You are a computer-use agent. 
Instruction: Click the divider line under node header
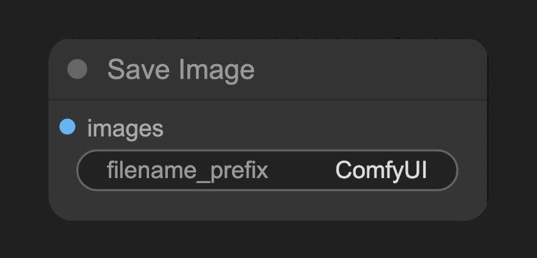point(268,100)
